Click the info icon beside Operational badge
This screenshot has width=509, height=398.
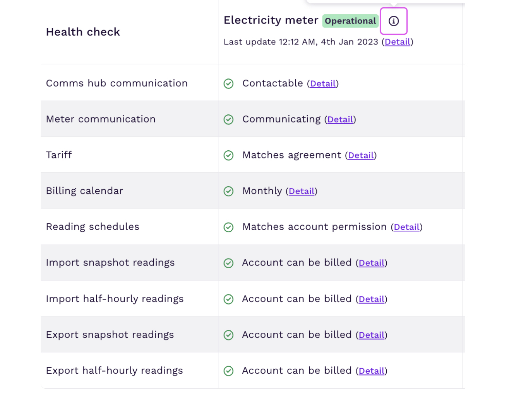393,21
